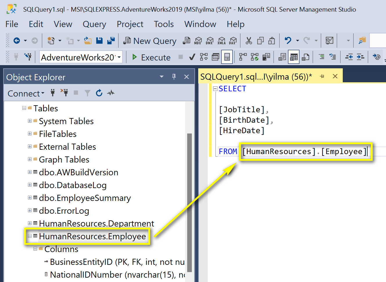Click the Connect Object Explorer plug icon
This screenshot has width=386, height=282.
[53, 93]
